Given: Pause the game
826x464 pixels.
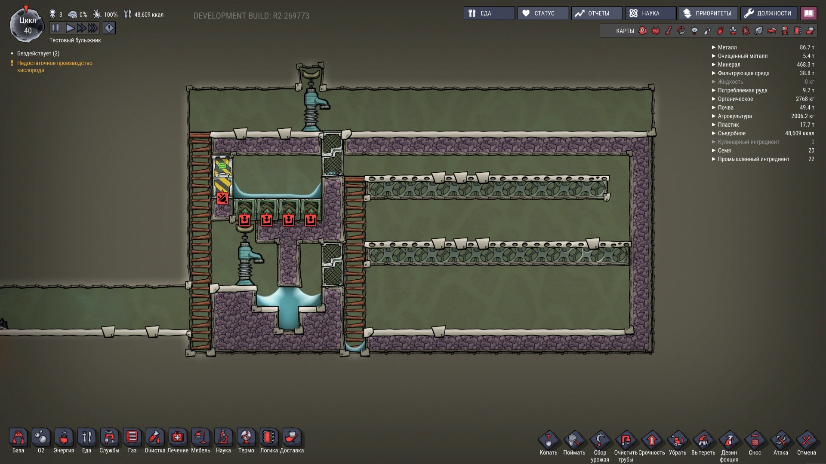Looking at the screenshot, I should 55,28.
